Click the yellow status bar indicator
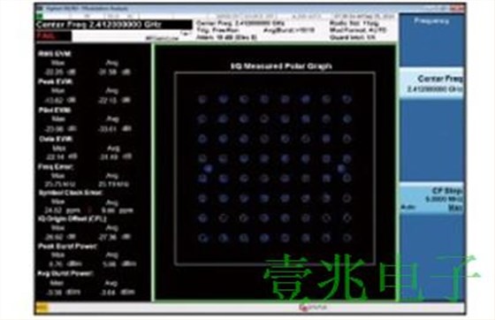 (42, 308)
